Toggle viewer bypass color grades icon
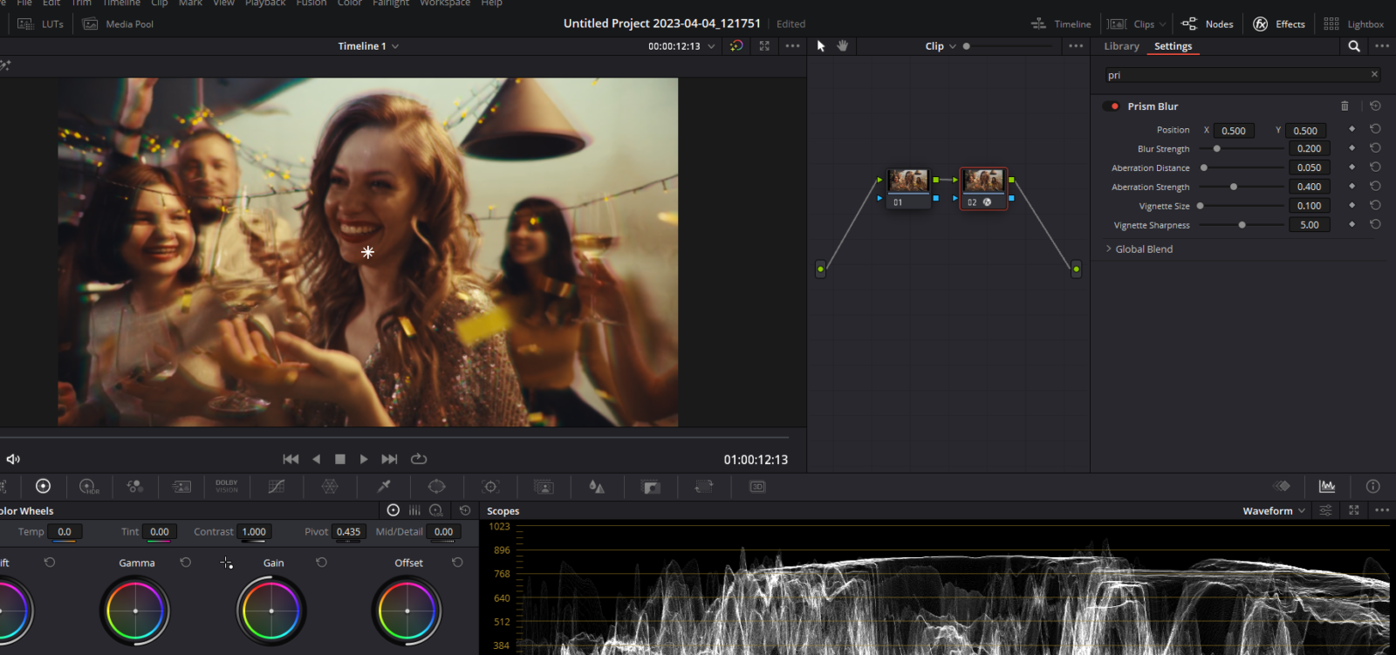Screen dimensions: 1396x655 736,46
